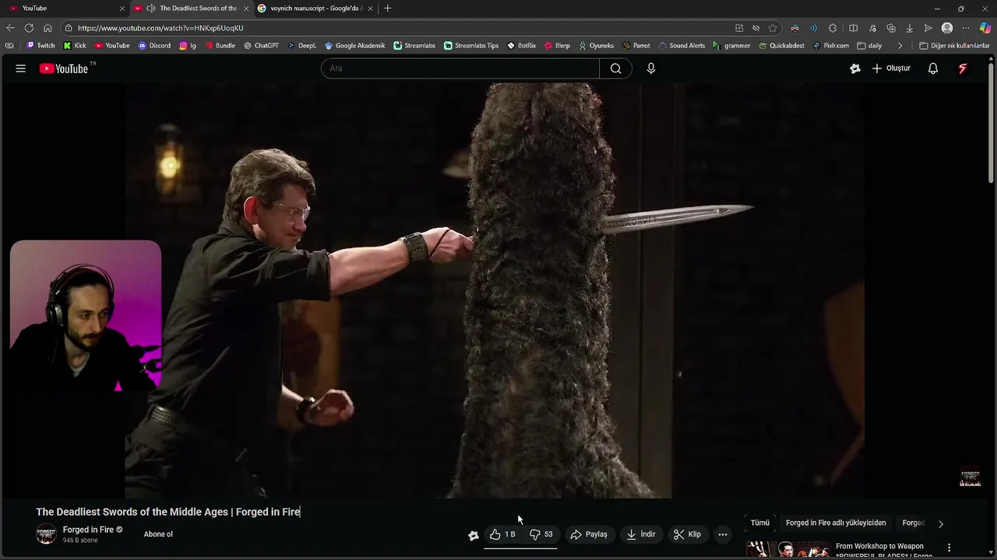Subscribe using the Abone ol button
The image size is (997, 560).
click(x=158, y=534)
